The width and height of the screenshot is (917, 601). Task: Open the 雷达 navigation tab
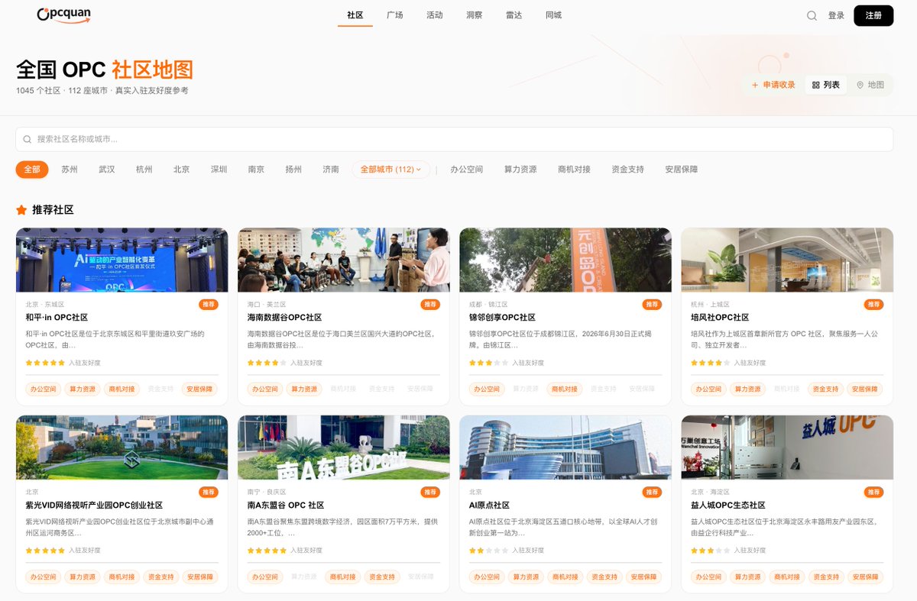point(514,15)
